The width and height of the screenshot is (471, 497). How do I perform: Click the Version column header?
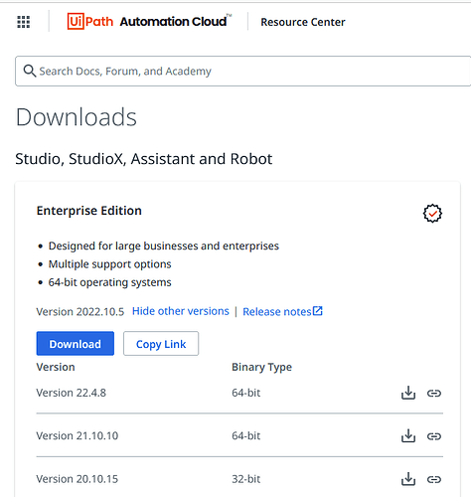click(56, 367)
